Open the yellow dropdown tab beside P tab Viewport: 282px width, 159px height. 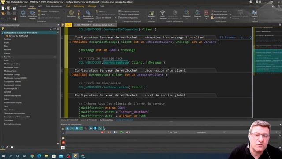69,25
